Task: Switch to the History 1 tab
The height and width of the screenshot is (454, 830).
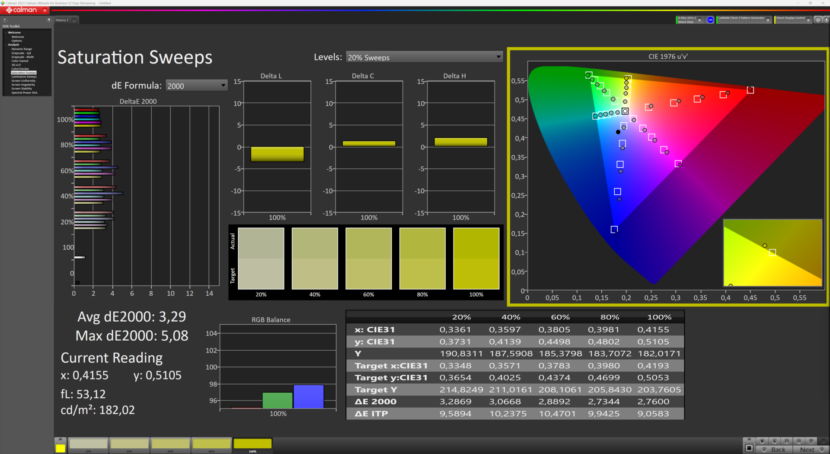Action: pyautogui.click(x=62, y=20)
